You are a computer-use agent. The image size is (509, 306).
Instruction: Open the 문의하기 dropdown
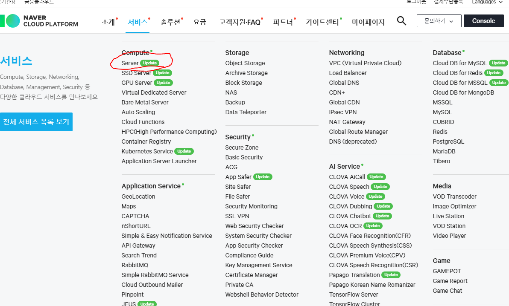click(x=439, y=21)
